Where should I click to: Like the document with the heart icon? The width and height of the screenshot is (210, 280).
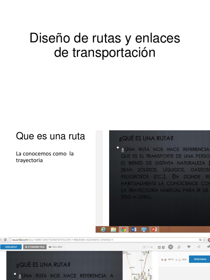189,247
